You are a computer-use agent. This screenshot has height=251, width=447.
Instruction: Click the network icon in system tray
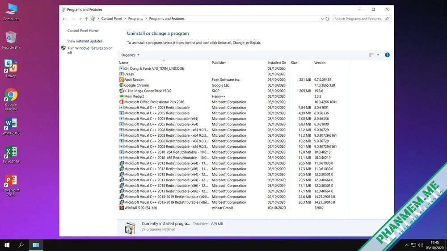point(413,245)
